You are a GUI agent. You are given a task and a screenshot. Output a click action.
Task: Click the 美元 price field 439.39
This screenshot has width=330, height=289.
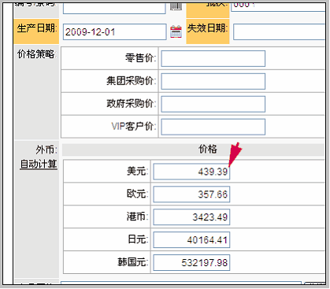191,172
